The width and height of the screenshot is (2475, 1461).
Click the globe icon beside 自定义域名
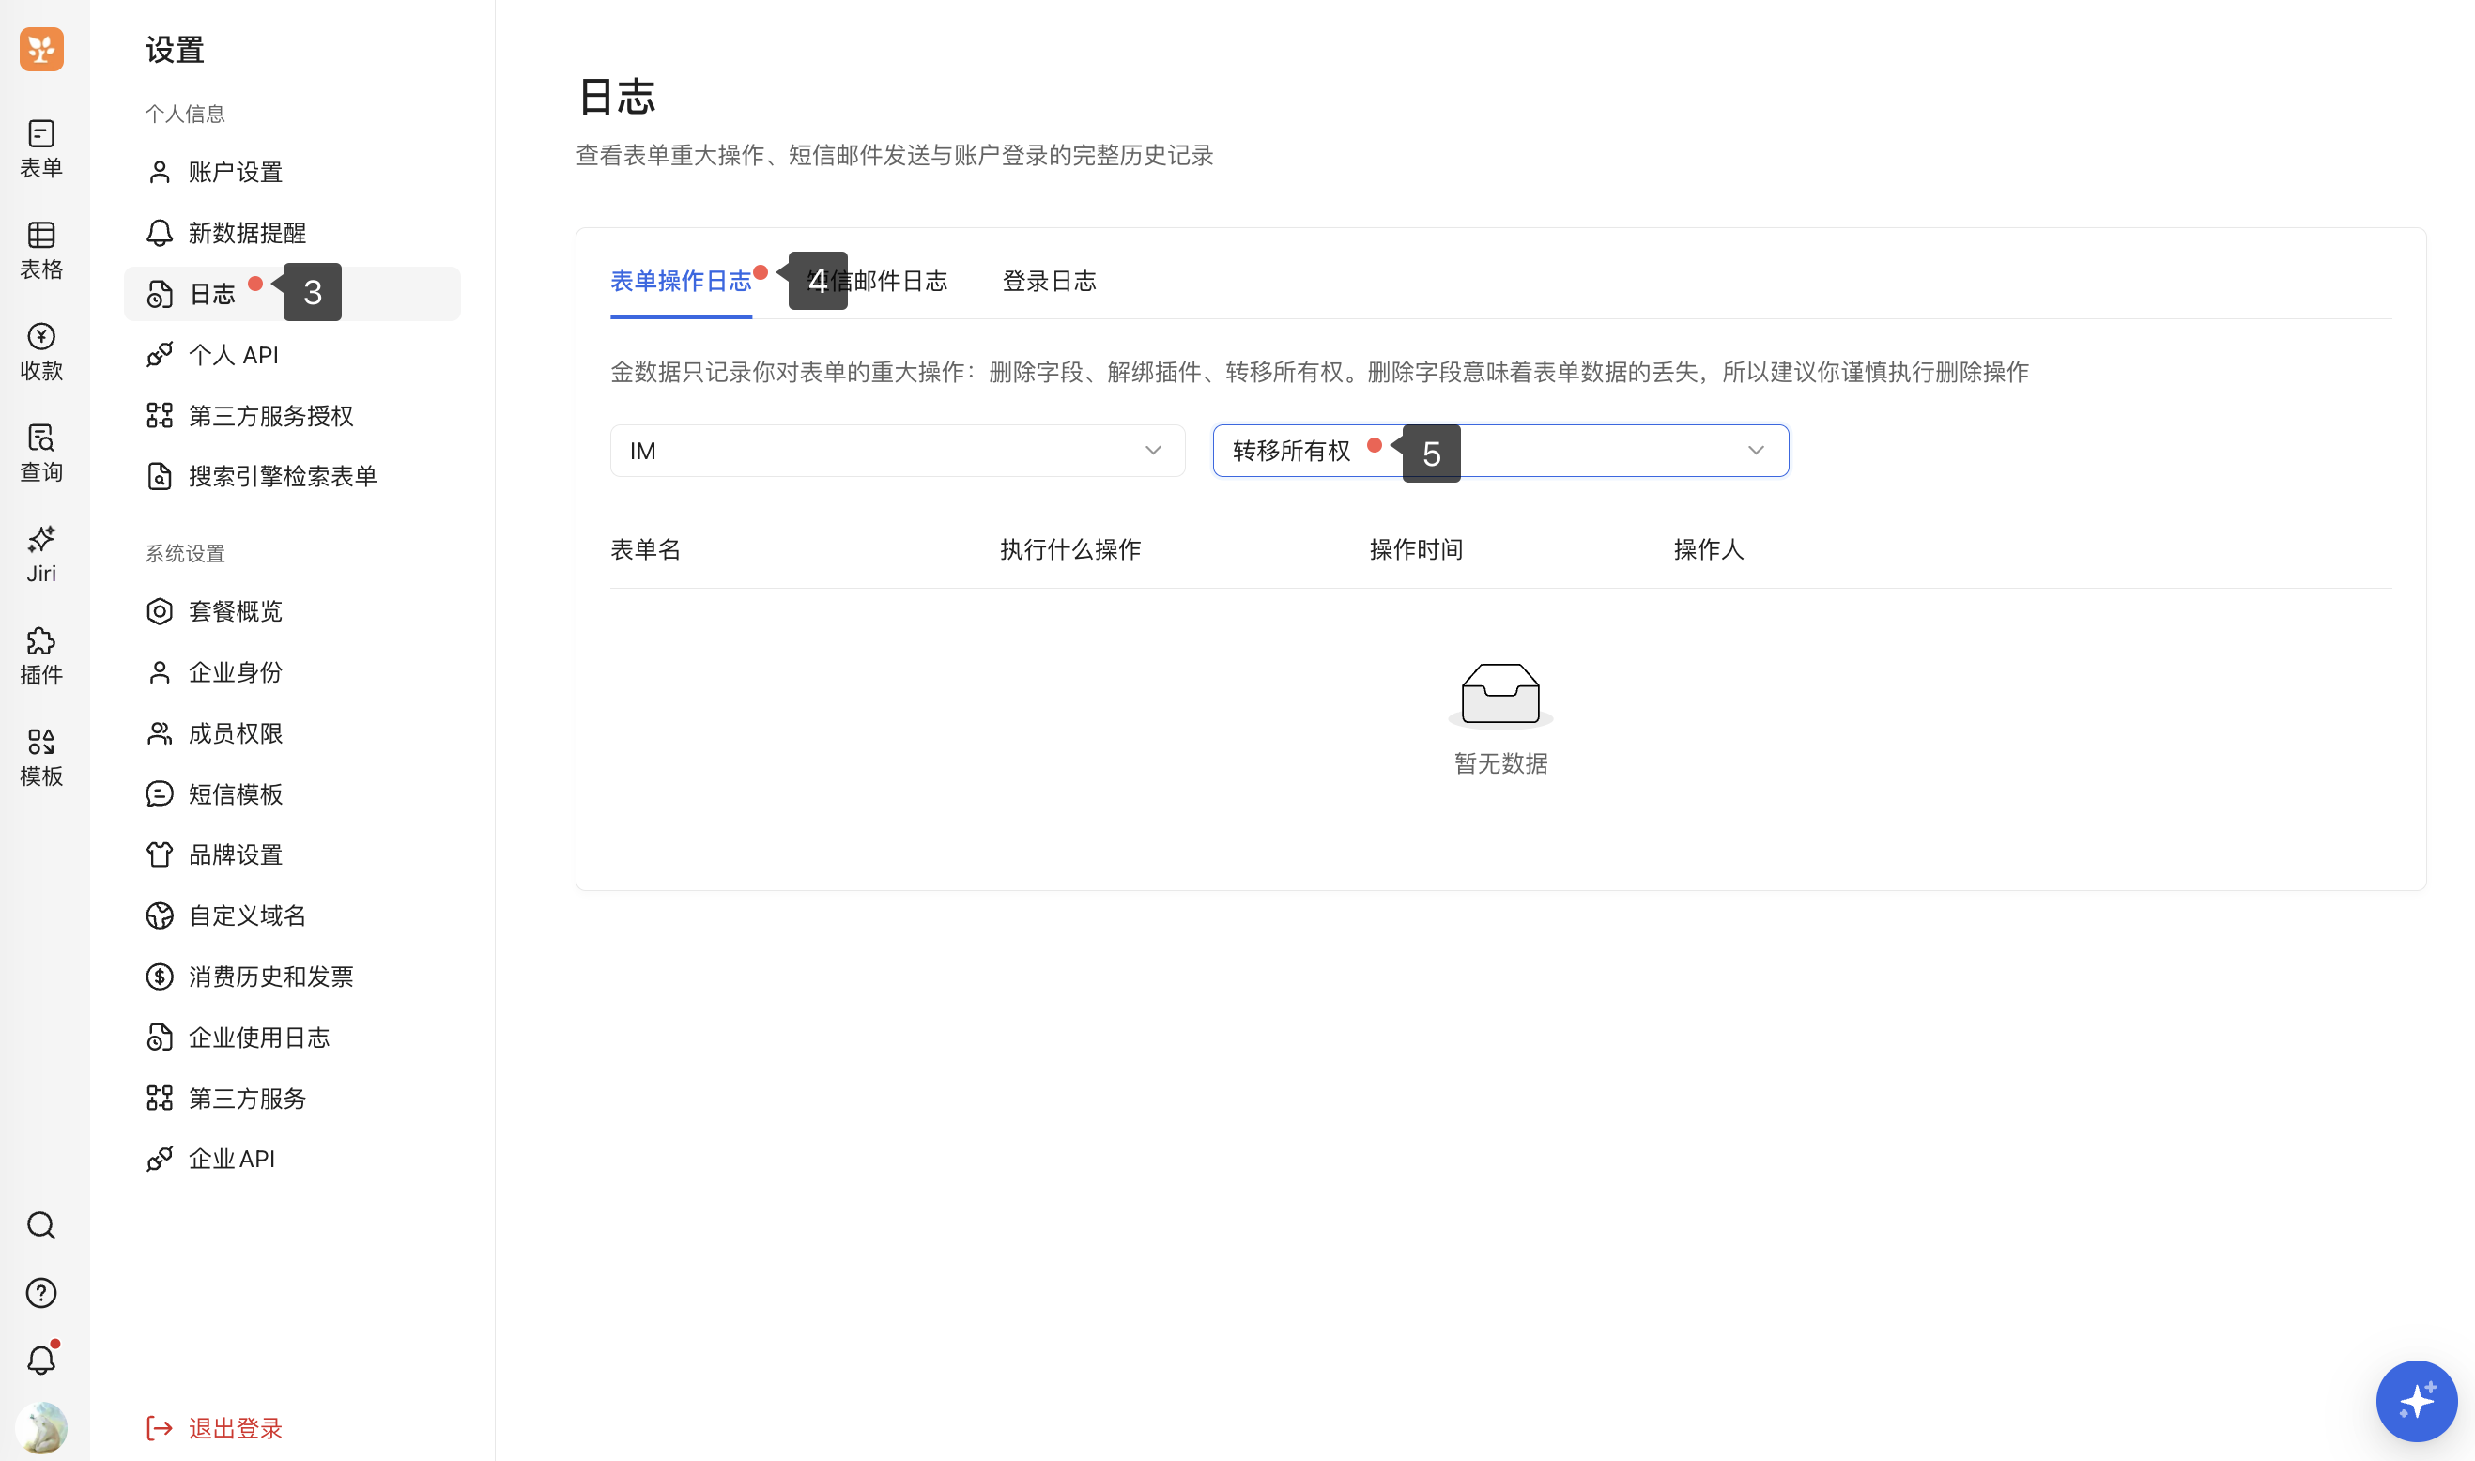160,915
